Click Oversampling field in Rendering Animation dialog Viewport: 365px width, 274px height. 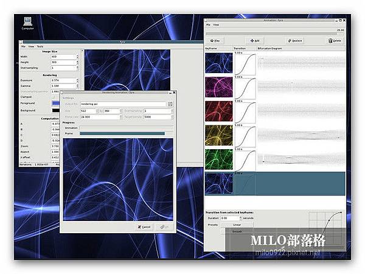point(158,111)
